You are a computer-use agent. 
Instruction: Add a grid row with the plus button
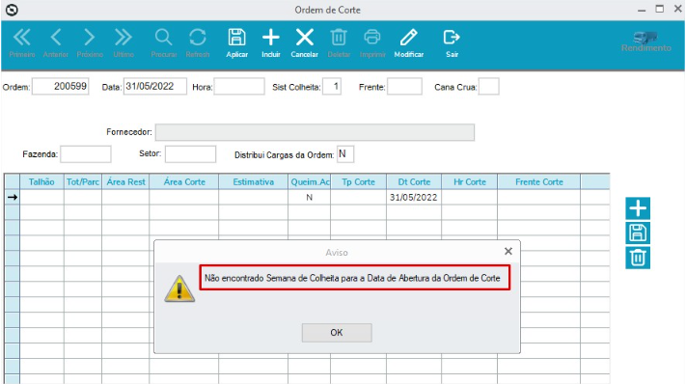(638, 208)
